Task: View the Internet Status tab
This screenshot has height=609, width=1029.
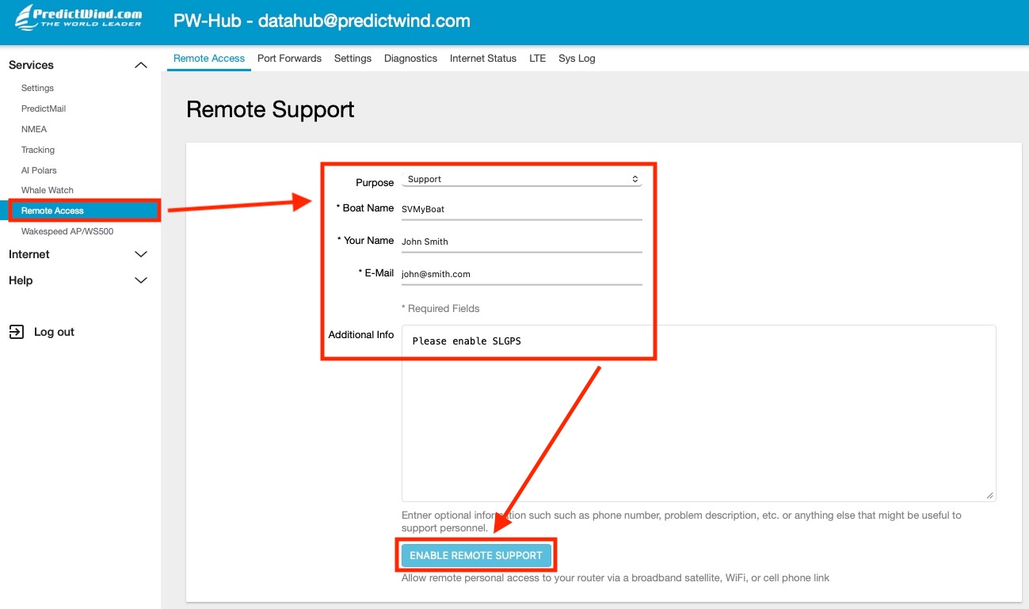Action: (x=482, y=58)
